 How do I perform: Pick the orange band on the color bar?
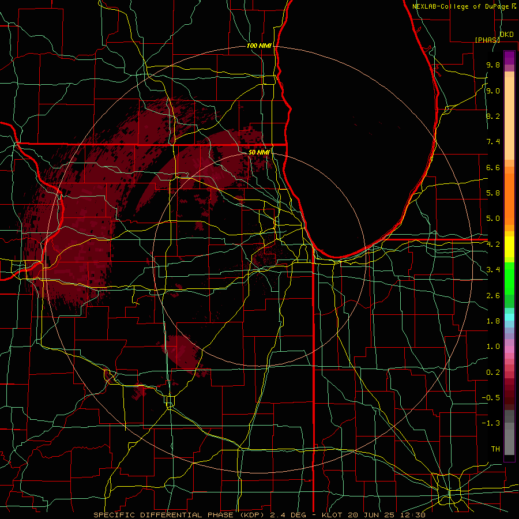509,199
